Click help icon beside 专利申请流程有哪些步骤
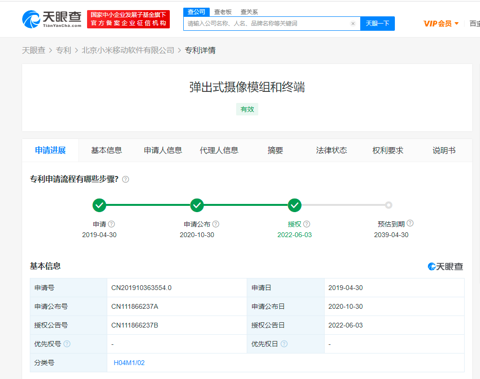 [126, 179]
